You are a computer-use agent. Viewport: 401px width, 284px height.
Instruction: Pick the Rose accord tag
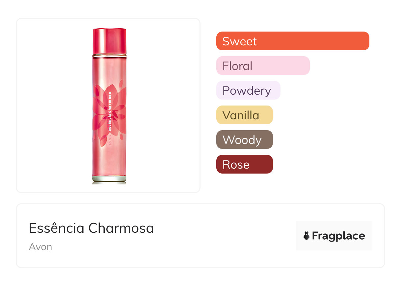(244, 164)
